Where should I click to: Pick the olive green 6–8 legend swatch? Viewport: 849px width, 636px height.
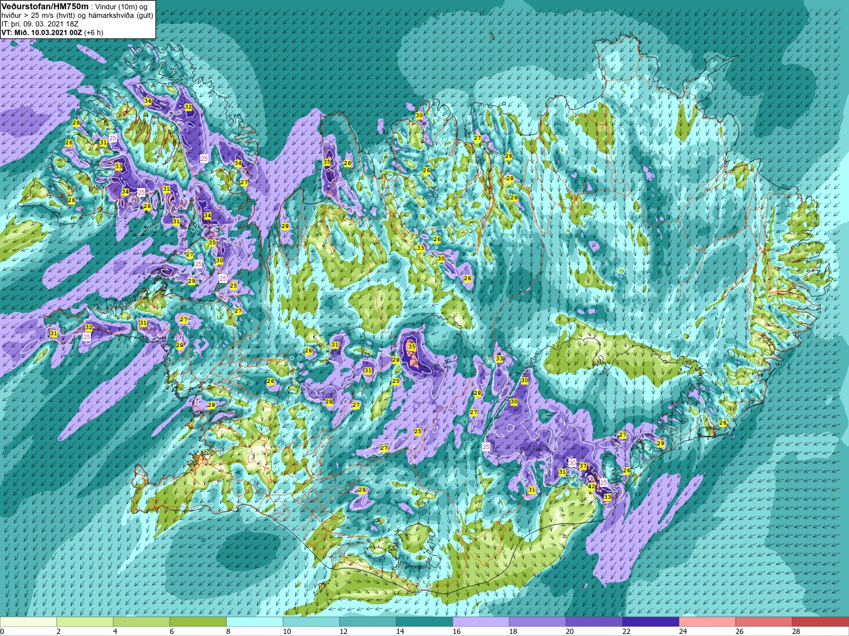(198, 622)
